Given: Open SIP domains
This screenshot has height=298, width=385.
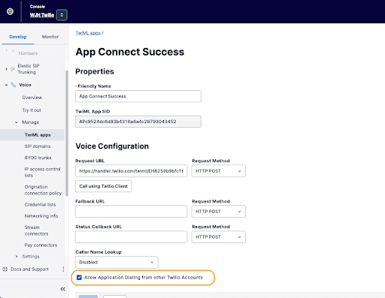Looking at the screenshot, I should 38,146.
